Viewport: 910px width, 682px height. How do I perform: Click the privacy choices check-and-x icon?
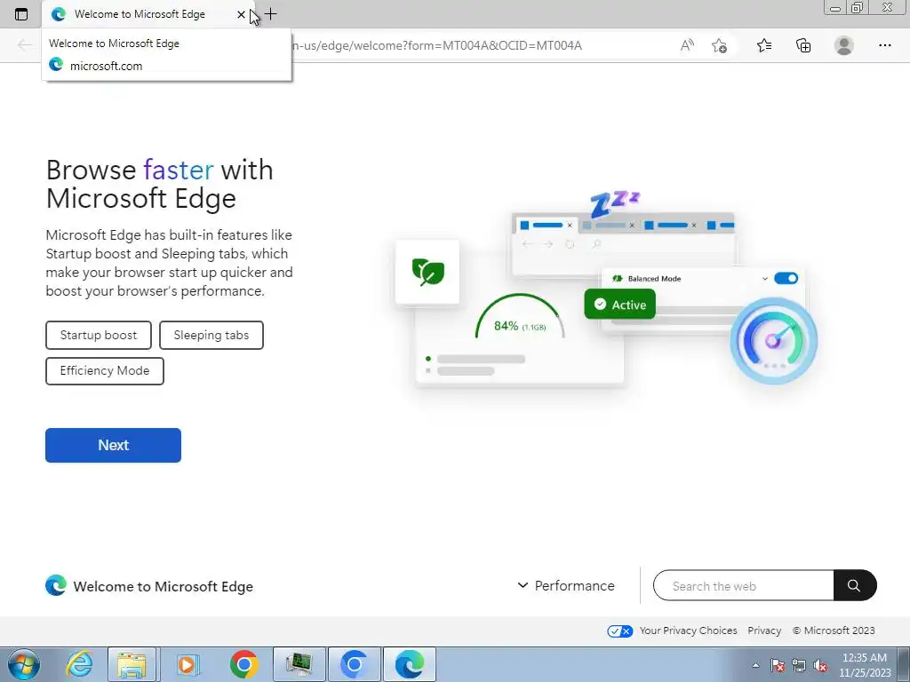tap(619, 631)
